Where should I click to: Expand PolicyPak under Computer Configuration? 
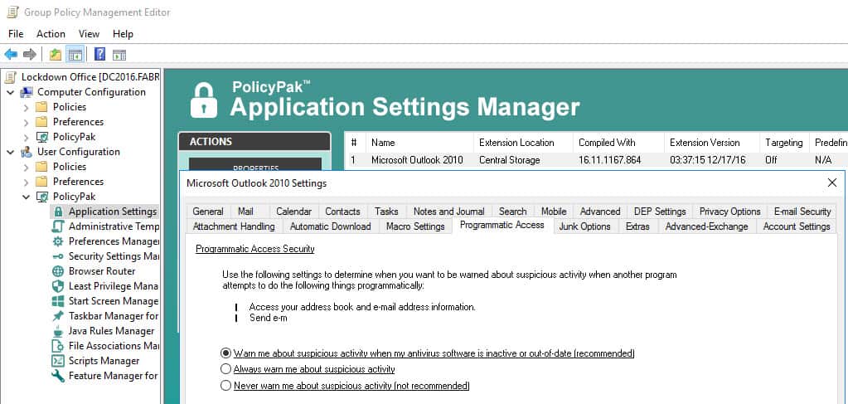click(x=26, y=137)
